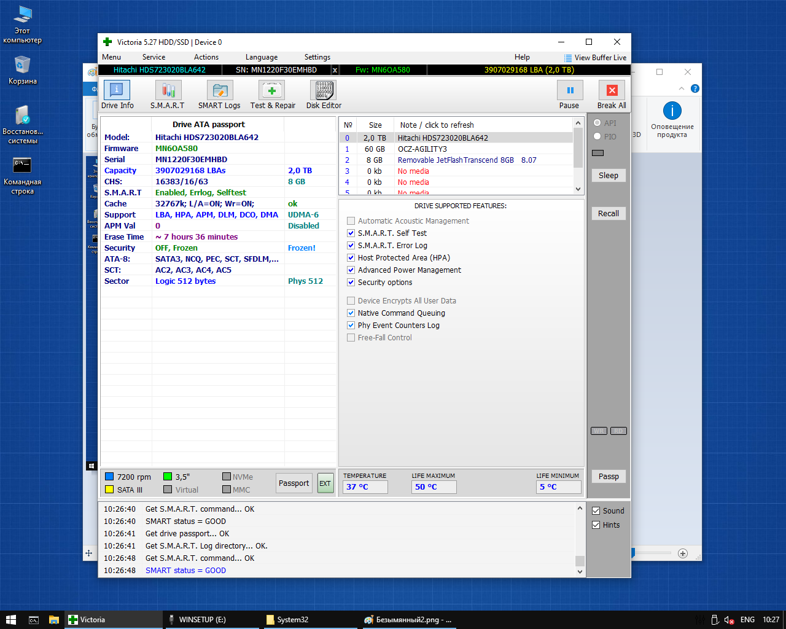The height and width of the screenshot is (629, 786).
Task: Click the Break All red icon
Action: coord(612,90)
